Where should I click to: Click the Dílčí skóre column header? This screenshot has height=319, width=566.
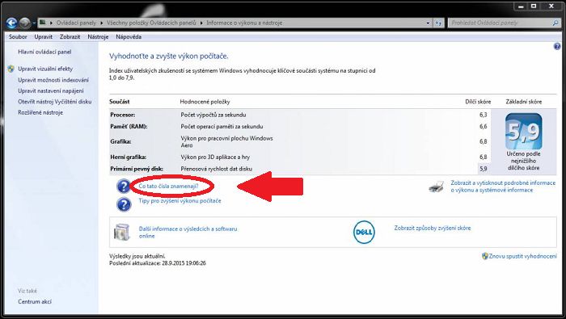tap(478, 102)
